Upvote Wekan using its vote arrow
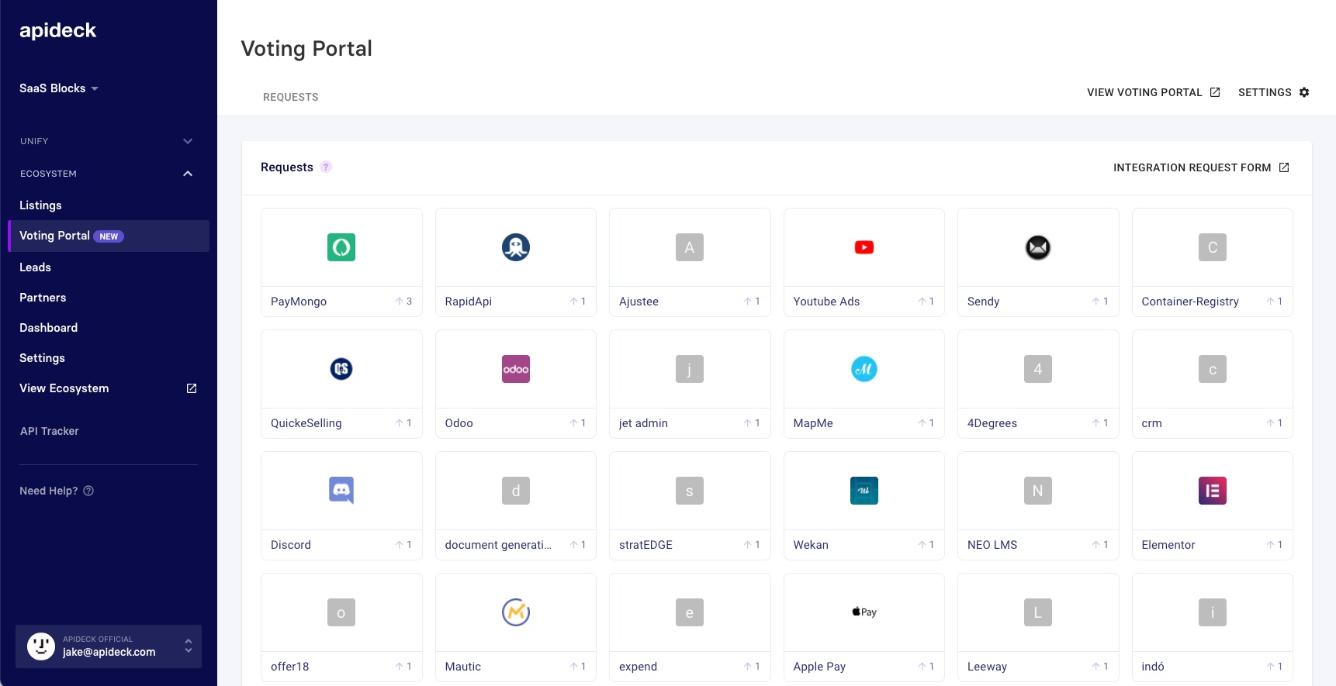Screen dimensions: 1336x686 click(x=926, y=545)
